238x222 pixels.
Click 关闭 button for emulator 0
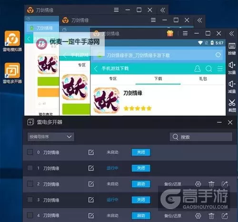(x=141, y=152)
